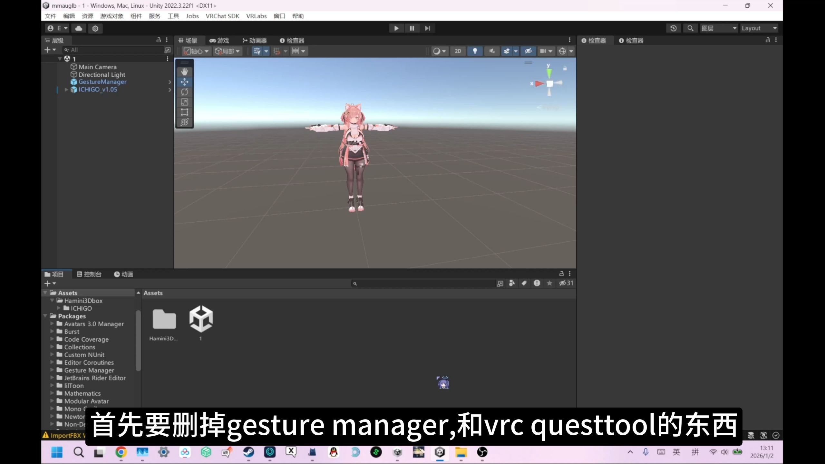Image resolution: width=825 pixels, height=464 pixels.
Task: Toggle hidden objects visibility in scene
Action: [528, 51]
